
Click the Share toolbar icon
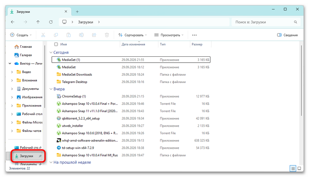pos(94,35)
